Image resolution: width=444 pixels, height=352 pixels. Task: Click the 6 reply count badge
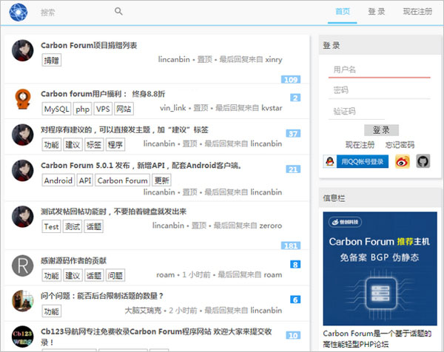(x=295, y=299)
